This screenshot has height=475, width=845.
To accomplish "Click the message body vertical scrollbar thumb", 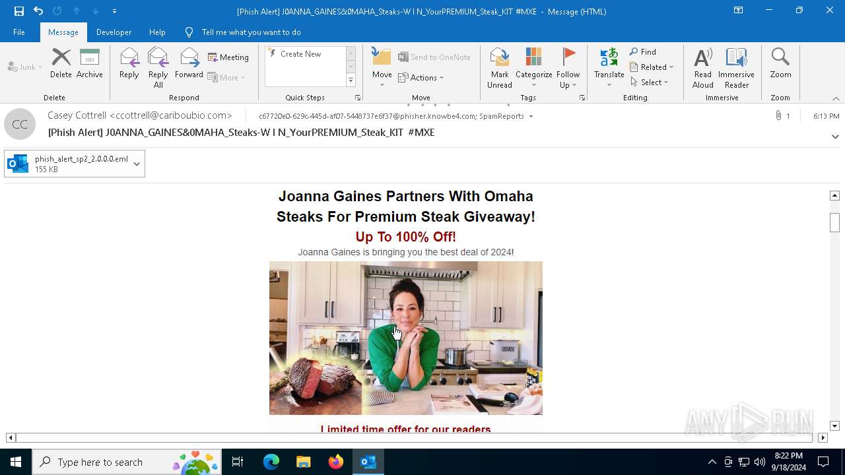I will click(x=834, y=222).
